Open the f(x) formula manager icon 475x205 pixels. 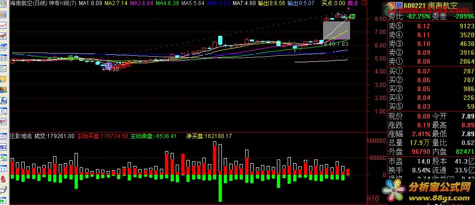click(x=3, y=100)
